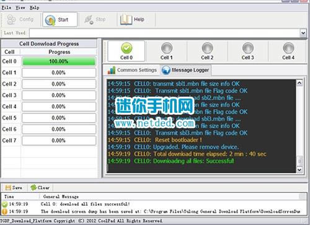Image resolution: width=310 pixels, height=225 pixels.
Task: Click the Cell 0 row label
Action: coord(9,61)
